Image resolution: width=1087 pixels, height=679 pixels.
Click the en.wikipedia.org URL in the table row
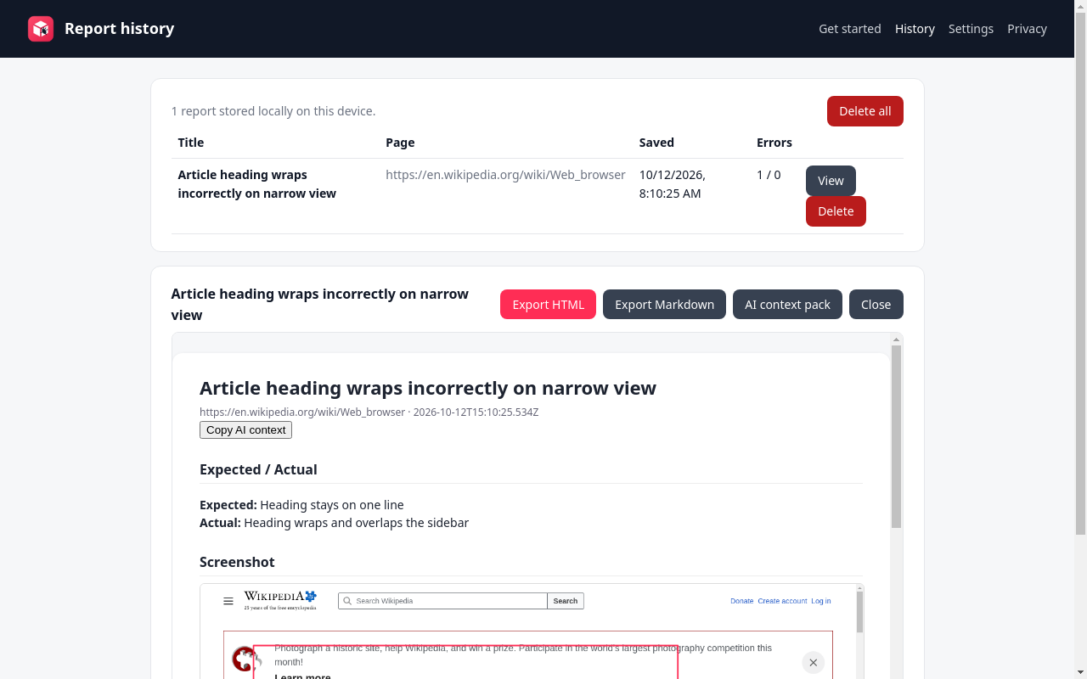[505, 175]
